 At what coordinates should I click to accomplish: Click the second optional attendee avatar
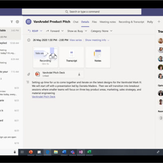(161, 102)
